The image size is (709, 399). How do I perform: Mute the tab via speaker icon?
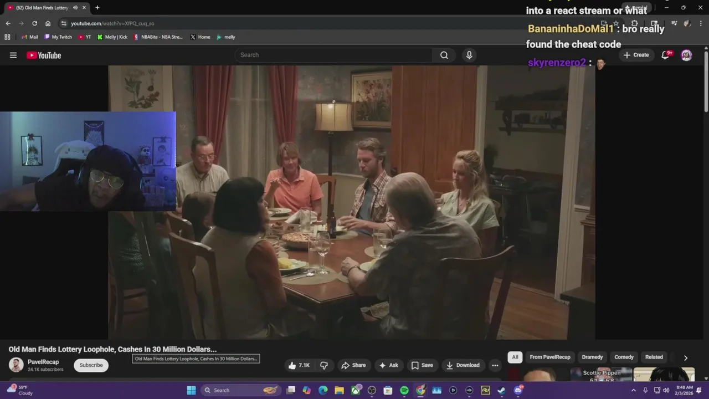[75, 8]
